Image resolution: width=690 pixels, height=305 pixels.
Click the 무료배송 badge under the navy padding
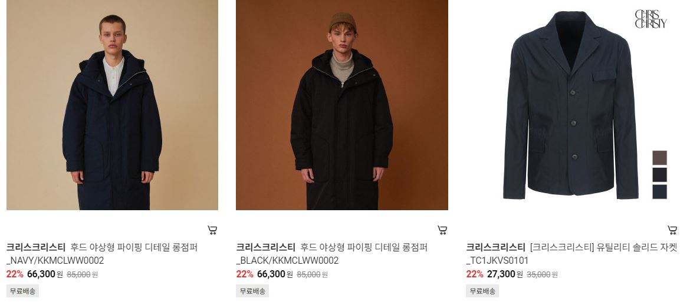click(x=22, y=291)
